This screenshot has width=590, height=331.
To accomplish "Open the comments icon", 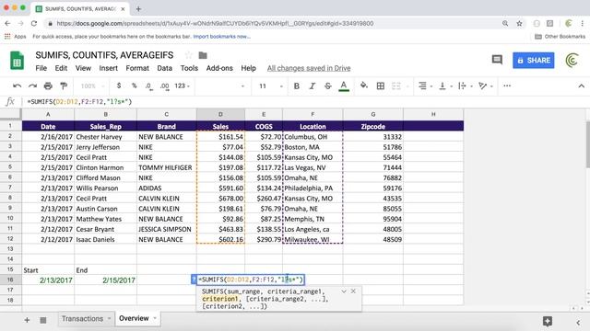I will click(x=497, y=60).
